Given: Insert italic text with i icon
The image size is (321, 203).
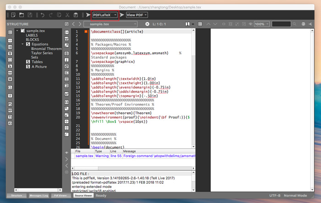Looking at the screenshot, I should point(66,60).
